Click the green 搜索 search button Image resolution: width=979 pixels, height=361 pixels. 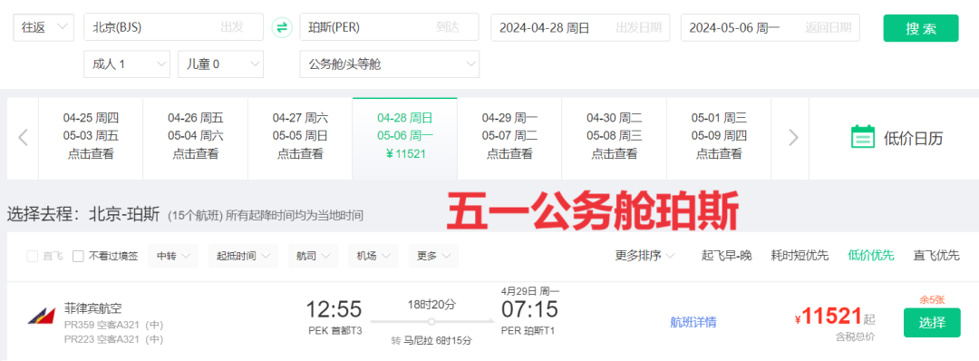click(x=920, y=28)
